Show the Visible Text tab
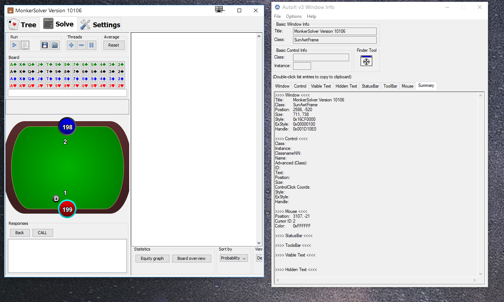 click(321, 86)
